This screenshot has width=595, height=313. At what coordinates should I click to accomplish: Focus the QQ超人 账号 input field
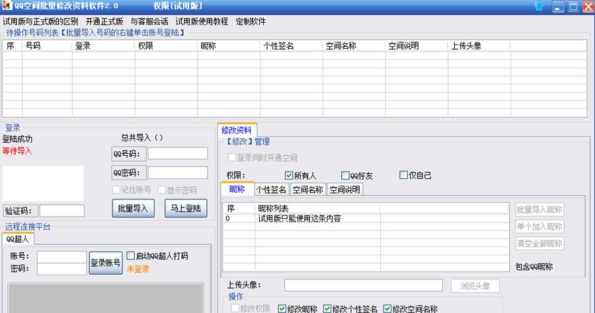tap(62, 256)
